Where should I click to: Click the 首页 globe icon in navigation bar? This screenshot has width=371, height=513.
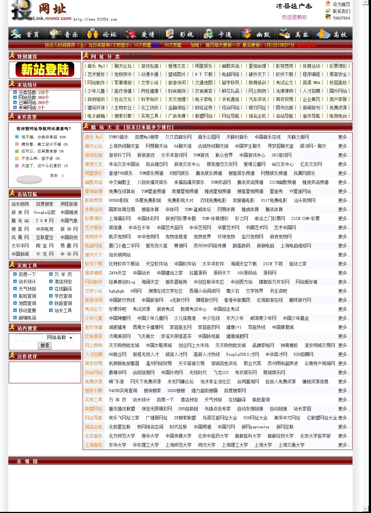[16, 34]
